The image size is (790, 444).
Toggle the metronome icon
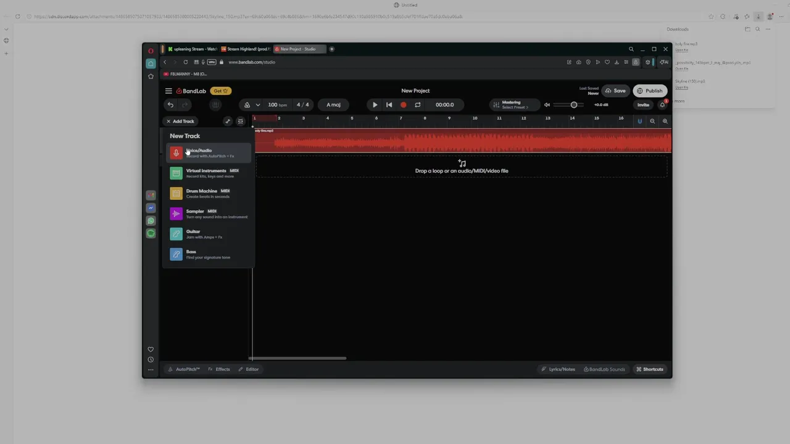click(247, 105)
